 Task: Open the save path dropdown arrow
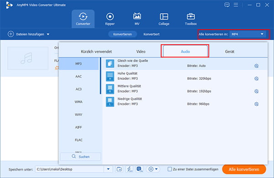[x=108, y=169]
